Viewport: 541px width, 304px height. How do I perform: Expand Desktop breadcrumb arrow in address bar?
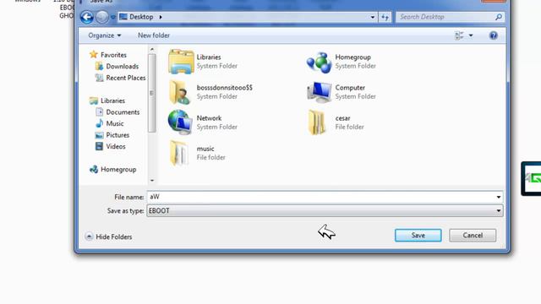pyautogui.click(x=161, y=17)
